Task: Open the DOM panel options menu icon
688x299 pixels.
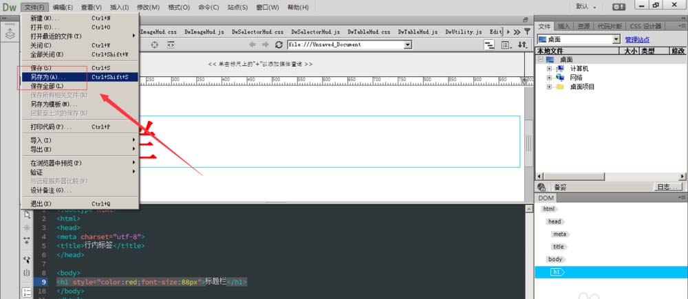Action: (681, 198)
